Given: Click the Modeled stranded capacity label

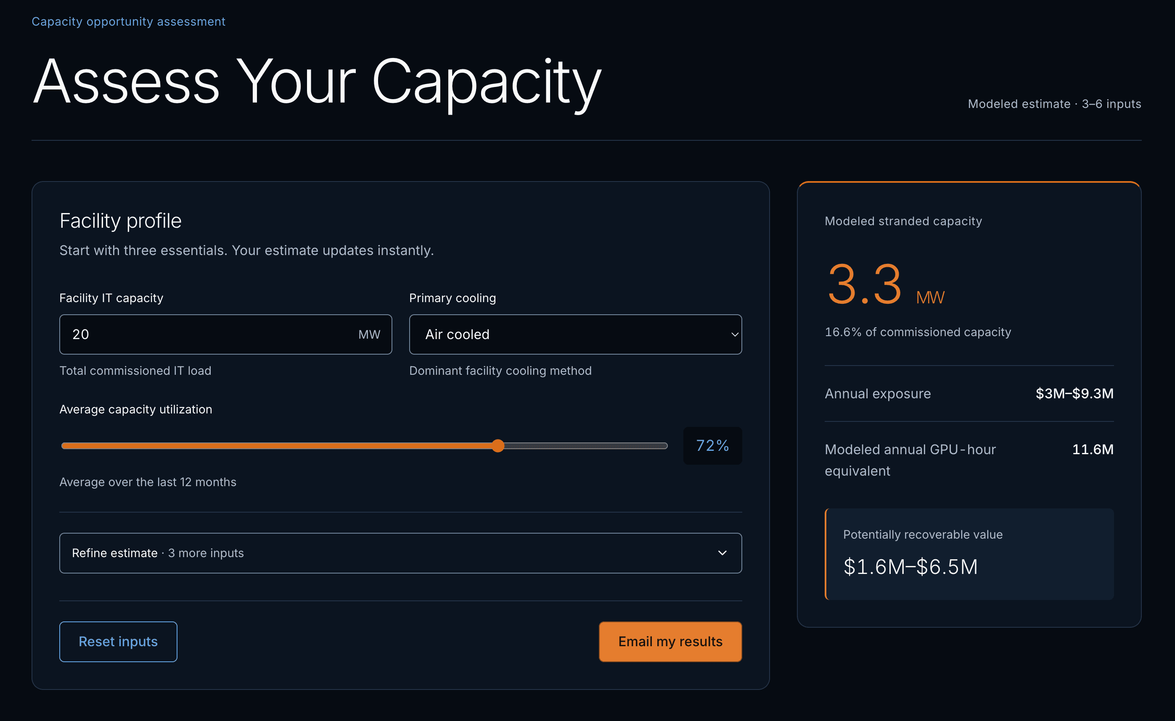Looking at the screenshot, I should point(903,221).
